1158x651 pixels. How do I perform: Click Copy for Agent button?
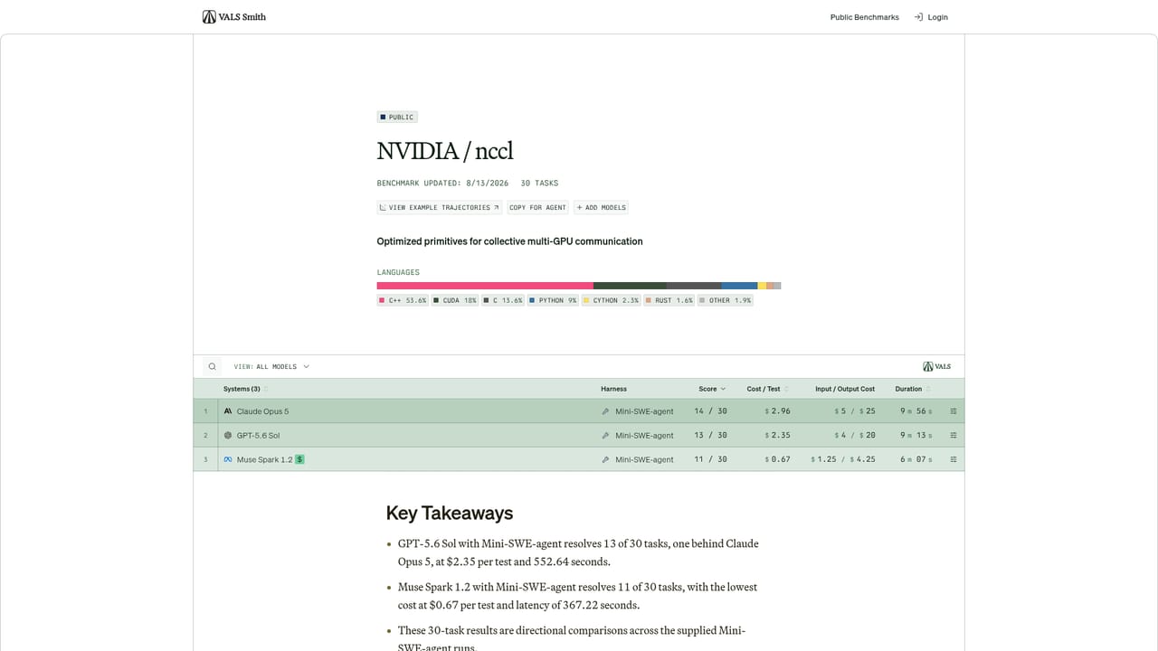pyautogui.click(x=537, y=207)
